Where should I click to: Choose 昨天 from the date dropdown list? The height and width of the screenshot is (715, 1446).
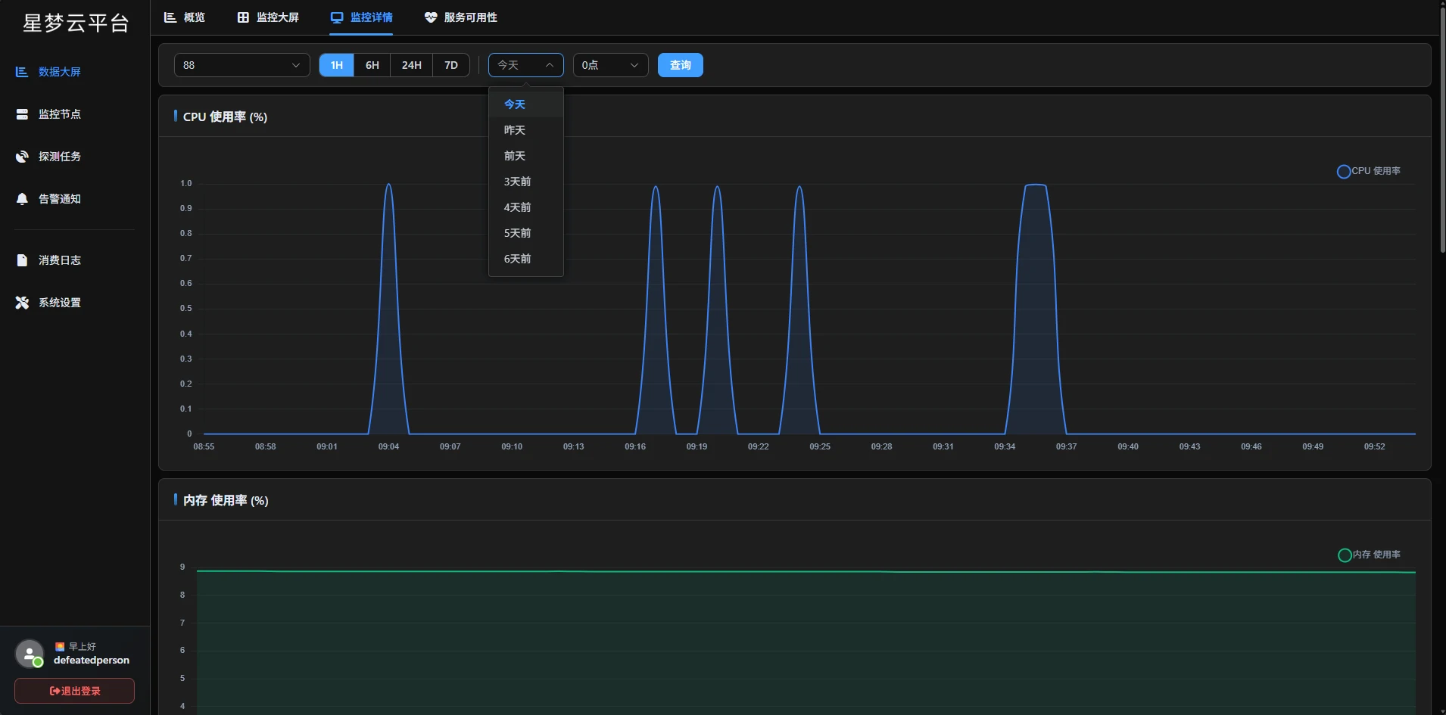[x=515, y=130]
